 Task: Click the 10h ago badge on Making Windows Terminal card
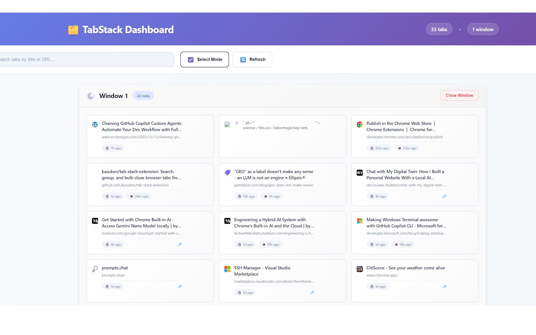[x=402, y=244]
